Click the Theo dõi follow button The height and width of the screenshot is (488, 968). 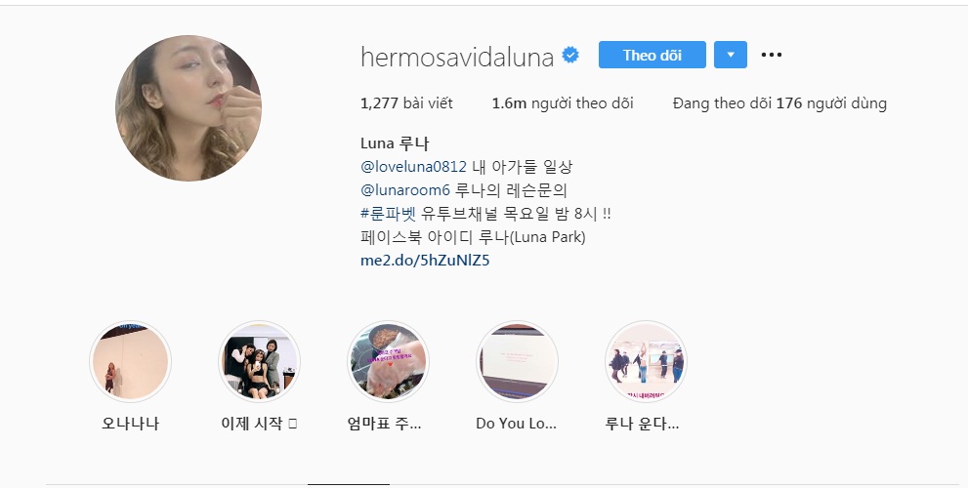652,55
